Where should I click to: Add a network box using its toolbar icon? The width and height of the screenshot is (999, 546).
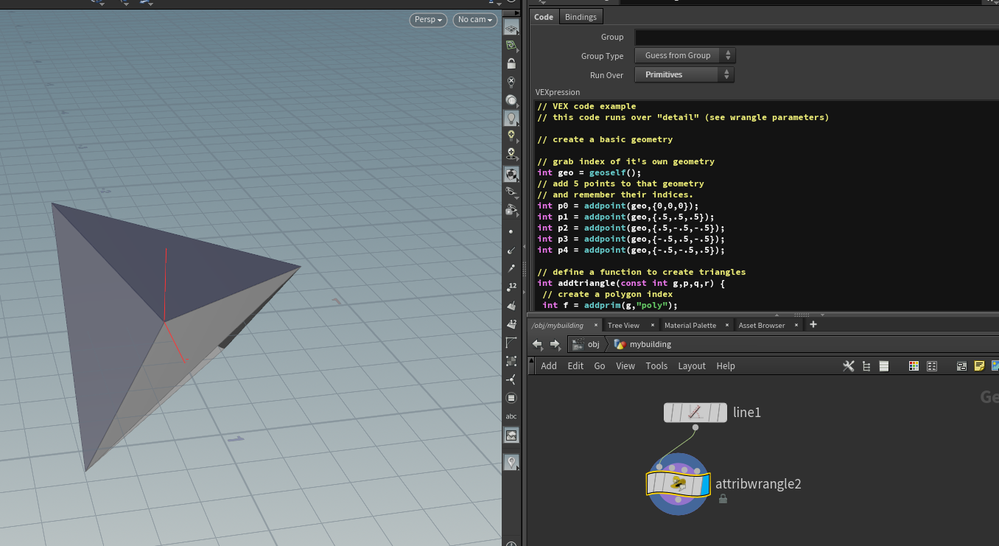point(961,365)
